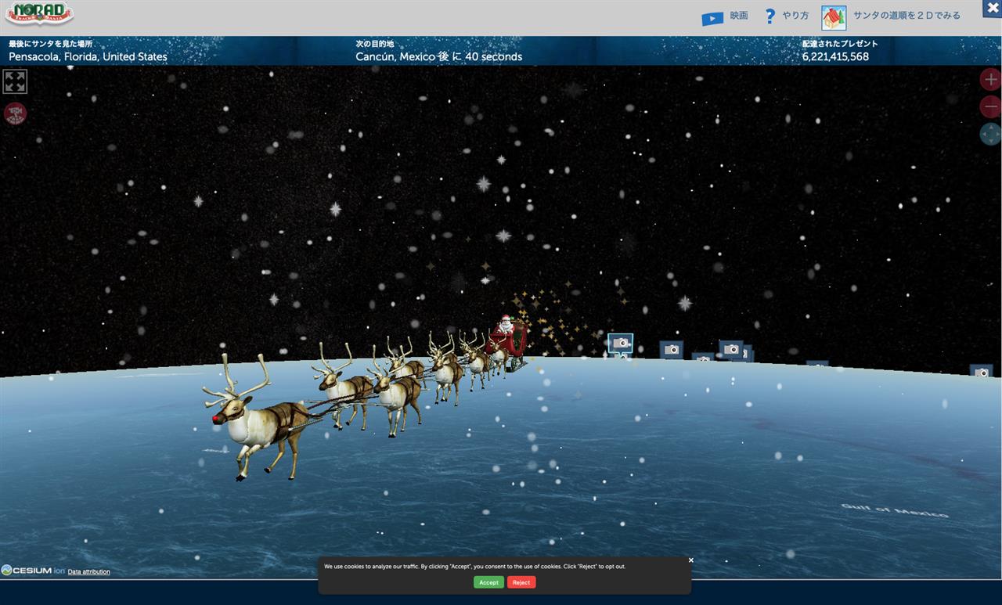The height and width of the screenshot is (605, 1002).
Task: Click the 次の目的地 label
Action: coord(375,44)
